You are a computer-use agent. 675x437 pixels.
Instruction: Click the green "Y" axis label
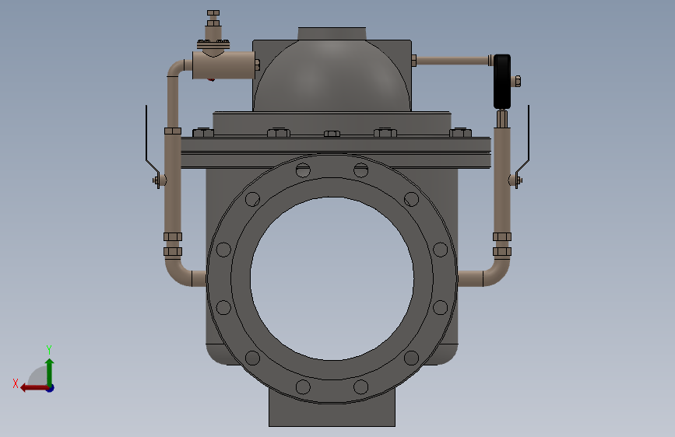[x=49, y=349]
